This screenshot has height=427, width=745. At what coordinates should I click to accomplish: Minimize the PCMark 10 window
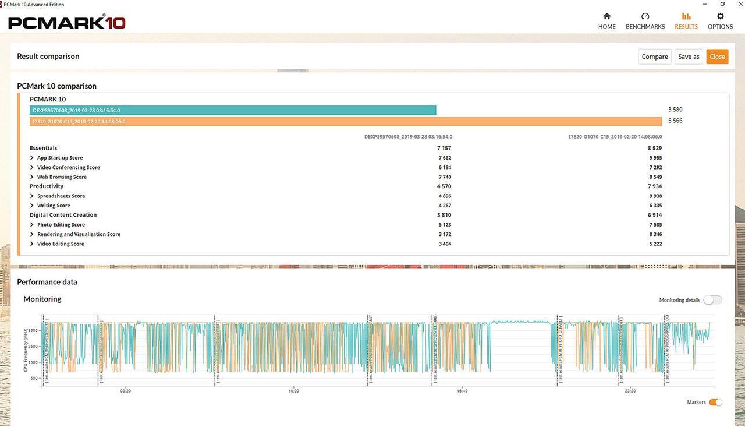tap(705, 3)
